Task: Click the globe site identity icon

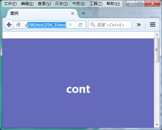Action: point(18,25)
